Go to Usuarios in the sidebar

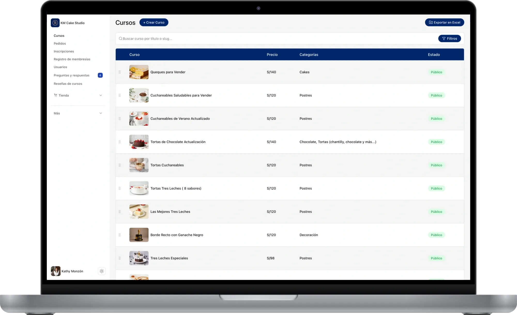[60, 67]
